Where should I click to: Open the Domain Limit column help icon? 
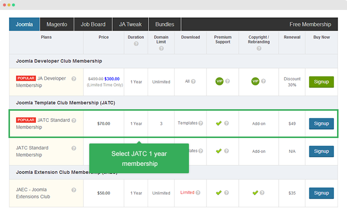(x=162, y=48)
